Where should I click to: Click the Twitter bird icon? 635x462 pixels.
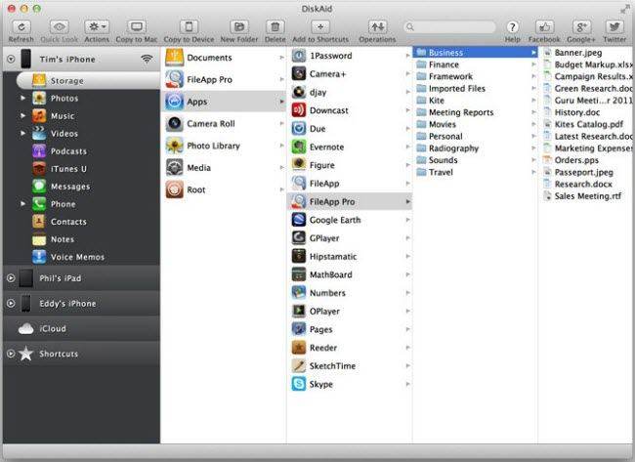pyautogui.click(x=614, y=27)
